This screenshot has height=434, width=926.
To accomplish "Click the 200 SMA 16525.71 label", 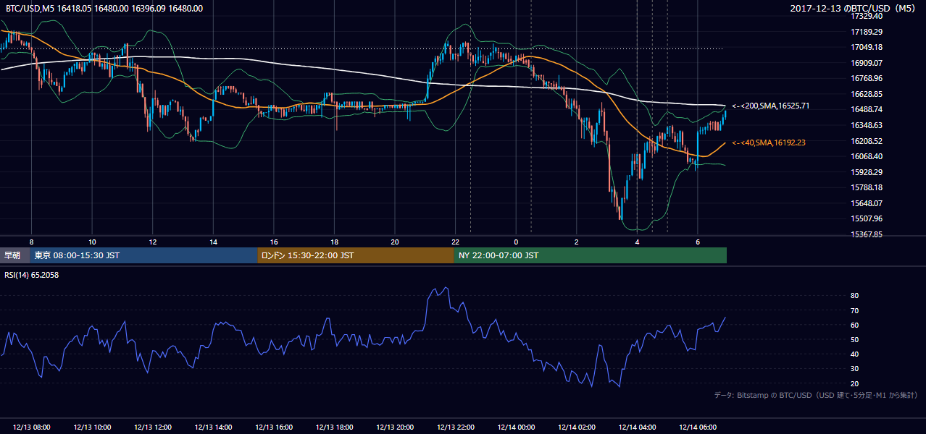I will [x=770, y=106].
